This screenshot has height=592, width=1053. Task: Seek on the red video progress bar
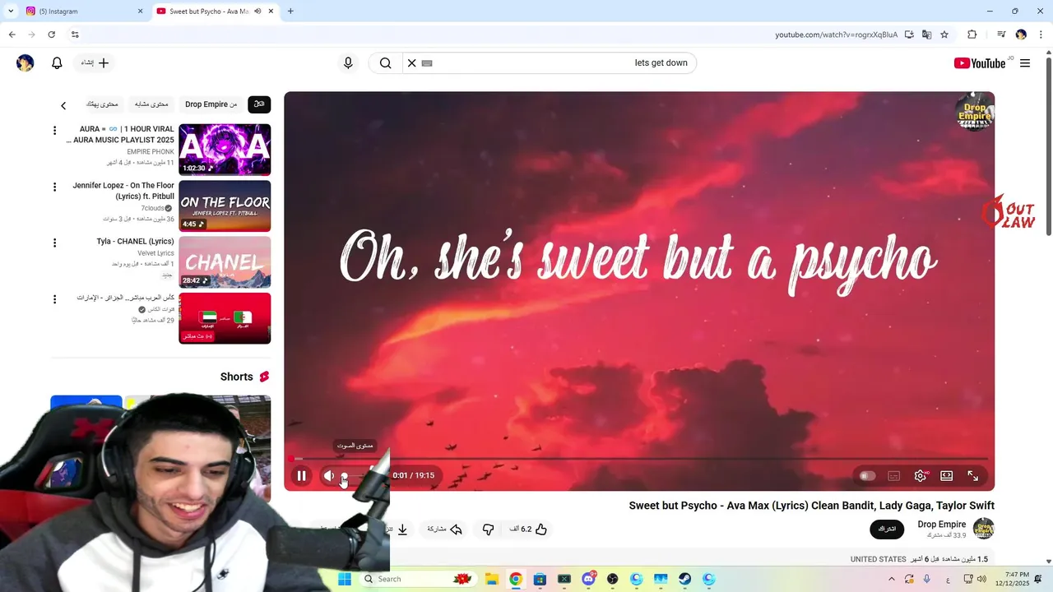(x=639, y=459)
